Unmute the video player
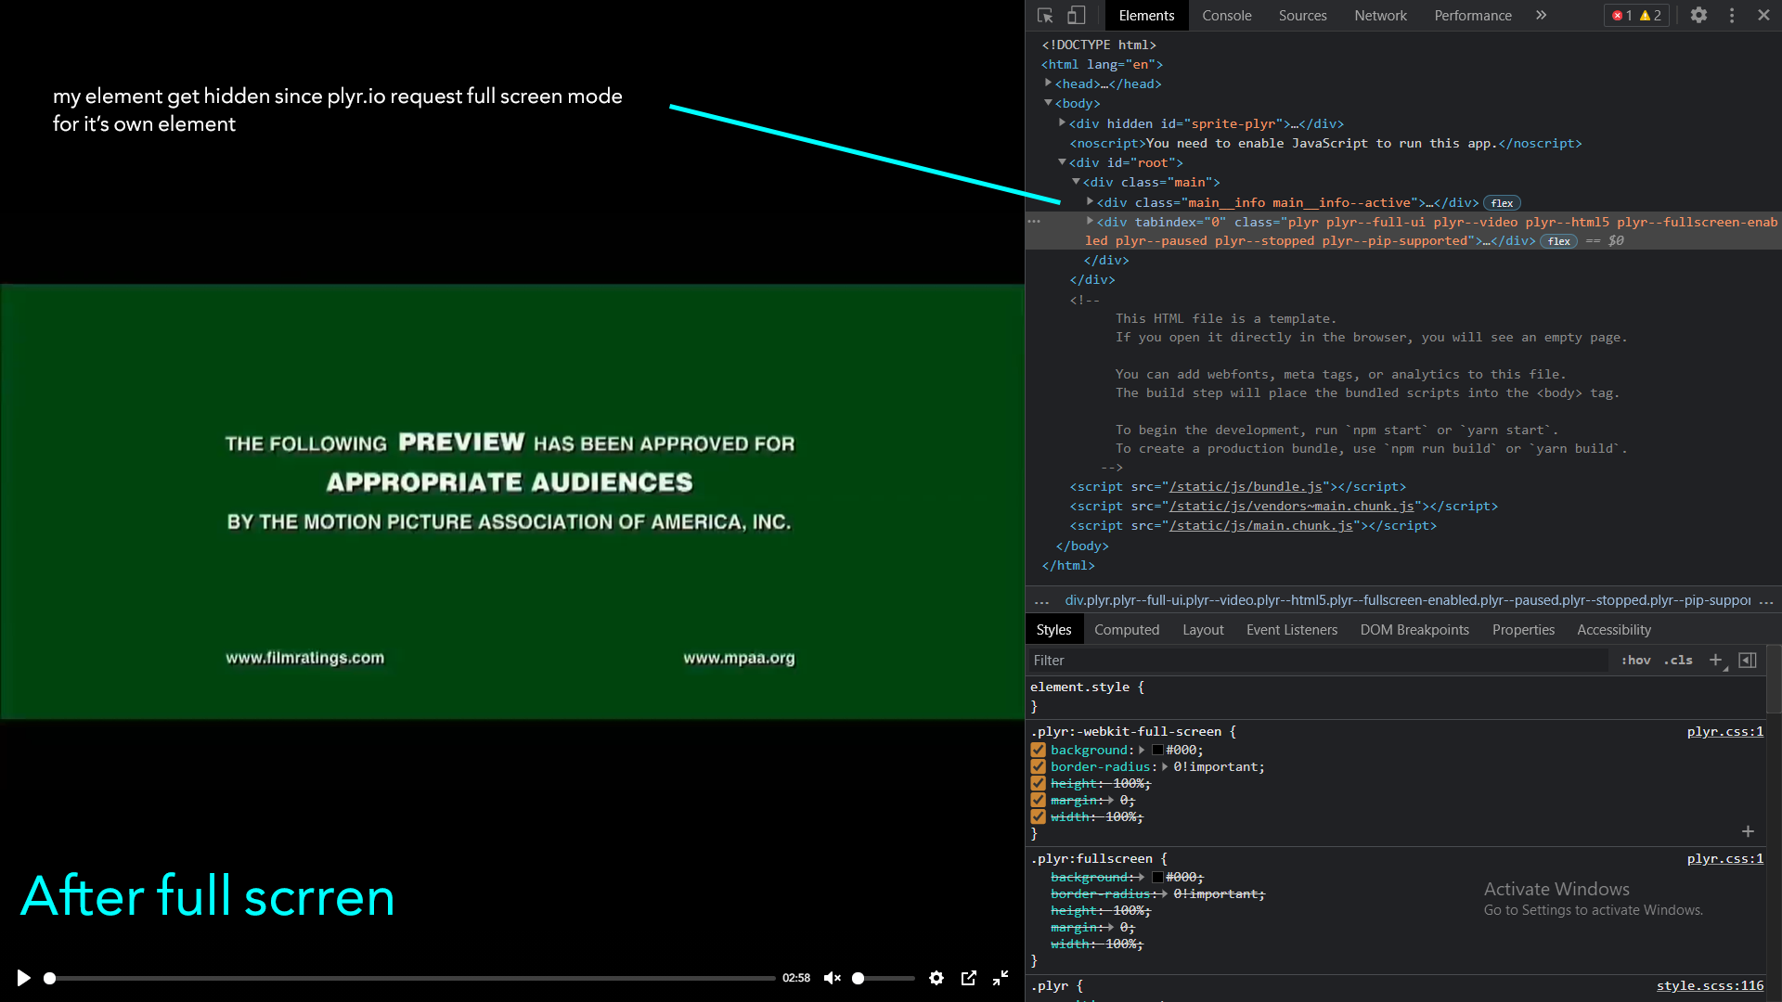The image size is (1782, 1002). tap(833, 978)
